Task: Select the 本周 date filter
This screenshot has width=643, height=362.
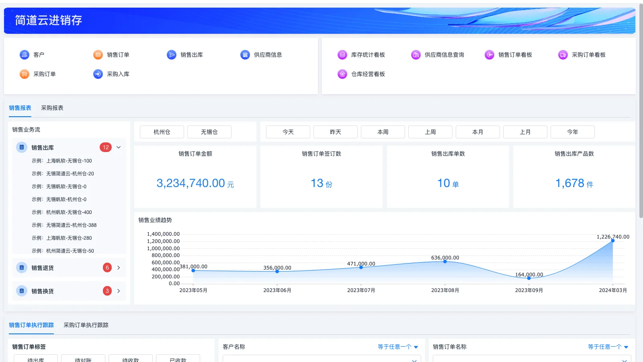Action: 383,132
